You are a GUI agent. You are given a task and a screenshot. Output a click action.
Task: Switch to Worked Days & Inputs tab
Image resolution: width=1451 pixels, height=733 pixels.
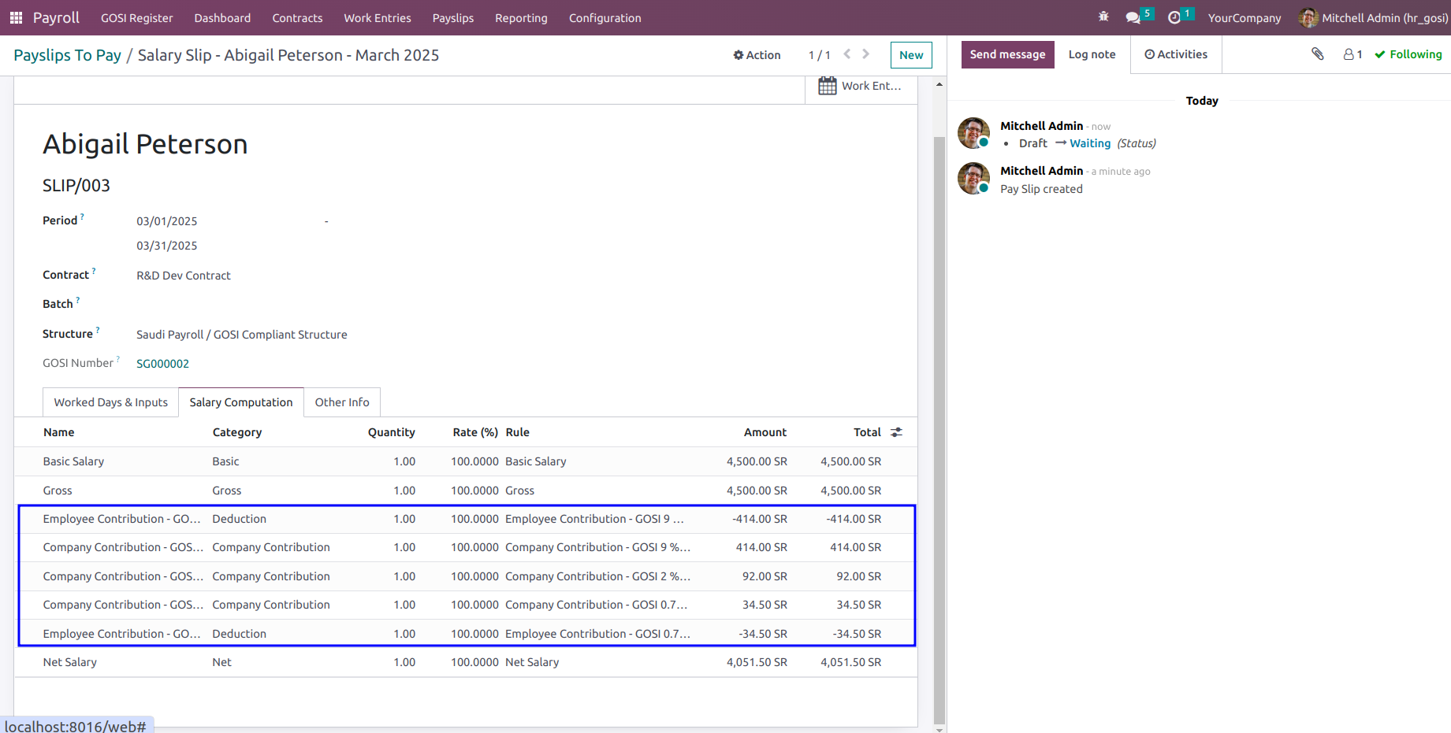tap(110, 402)
